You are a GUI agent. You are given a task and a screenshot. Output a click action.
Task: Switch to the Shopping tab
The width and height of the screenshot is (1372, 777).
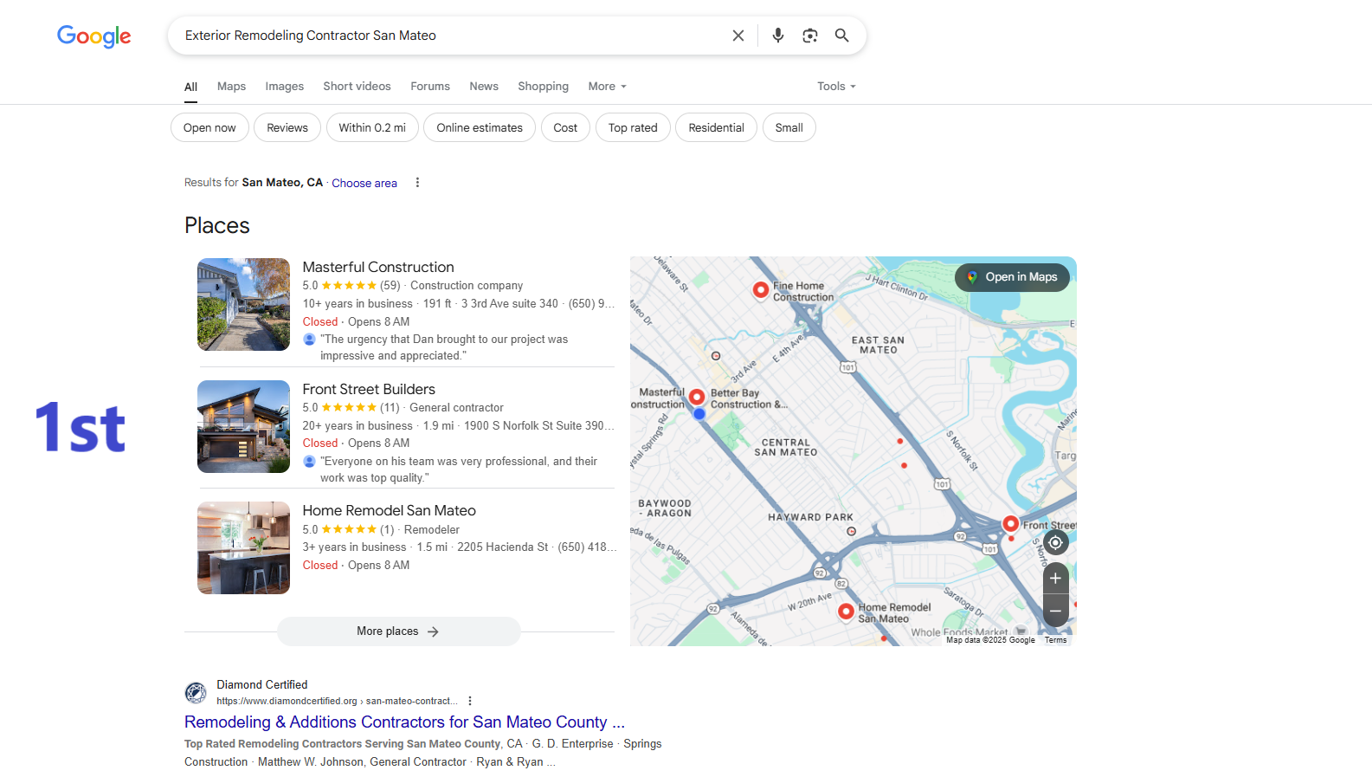pyautogui.click(x=543, y=87)
